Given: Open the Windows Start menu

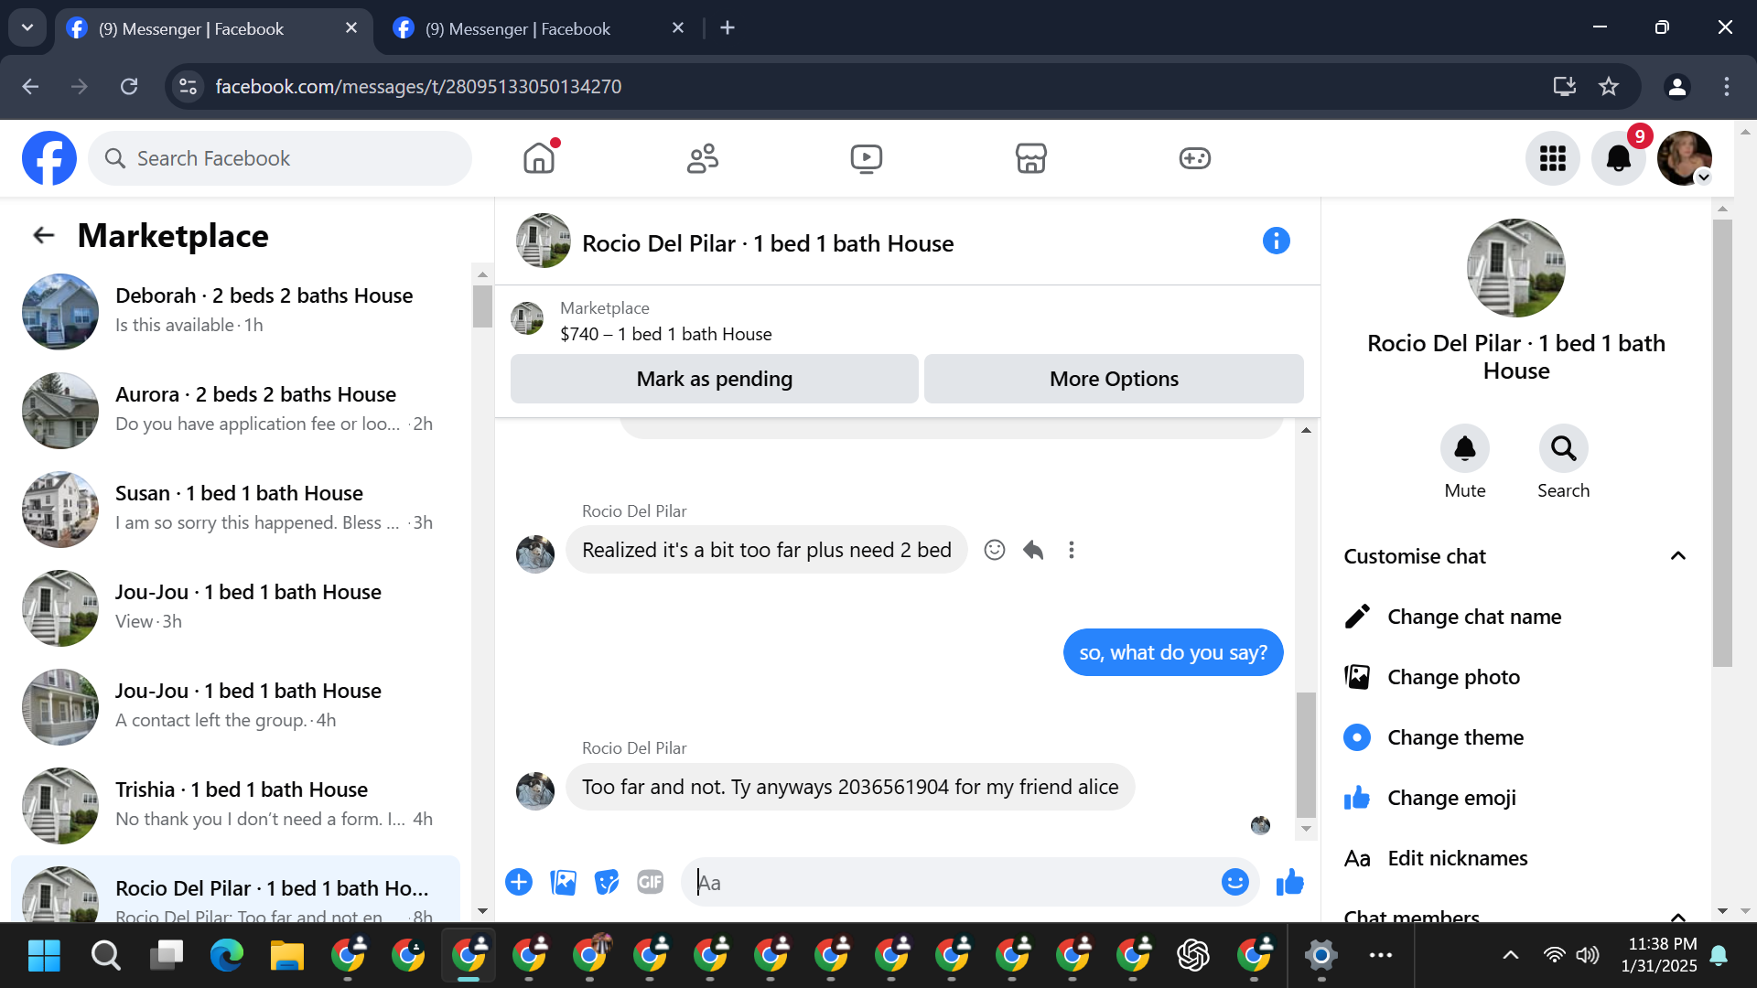Looking at the screenshot, I should 44,956.
